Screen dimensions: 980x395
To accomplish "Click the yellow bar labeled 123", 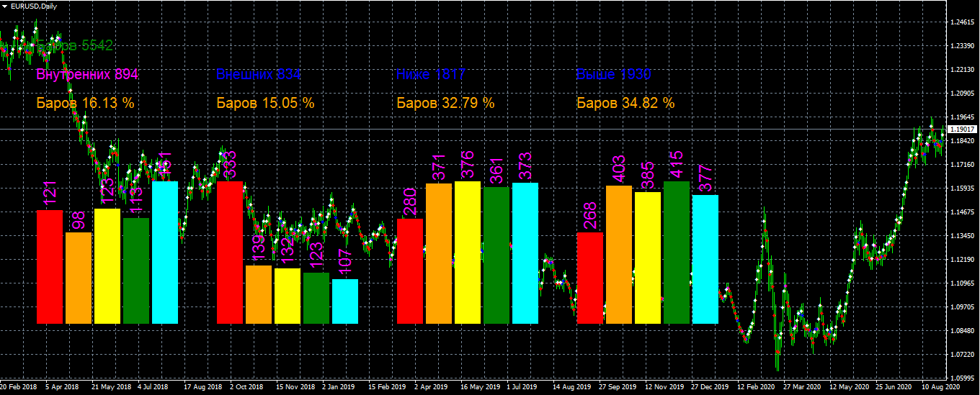I will point(107,266).
